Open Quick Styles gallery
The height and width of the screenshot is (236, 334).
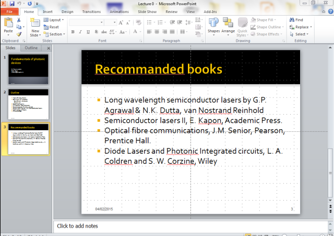tap(242, 27)
